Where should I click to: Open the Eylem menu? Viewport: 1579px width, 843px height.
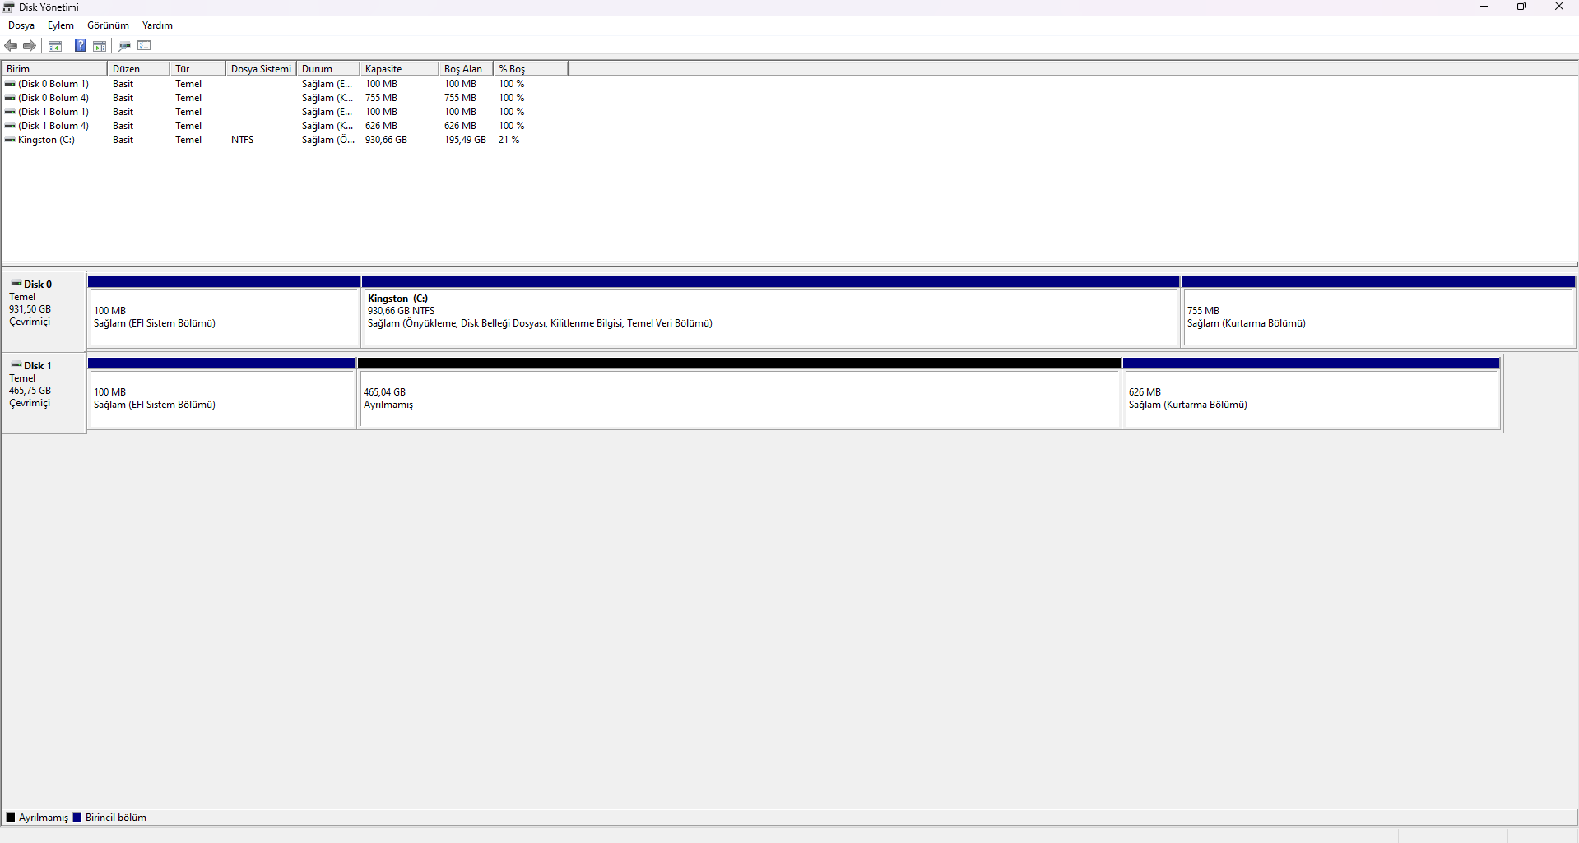click(61, 25)
